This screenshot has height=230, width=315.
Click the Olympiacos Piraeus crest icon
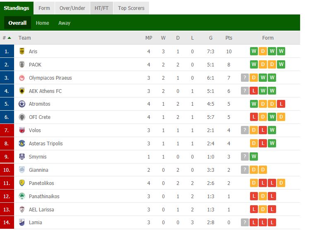22,78
